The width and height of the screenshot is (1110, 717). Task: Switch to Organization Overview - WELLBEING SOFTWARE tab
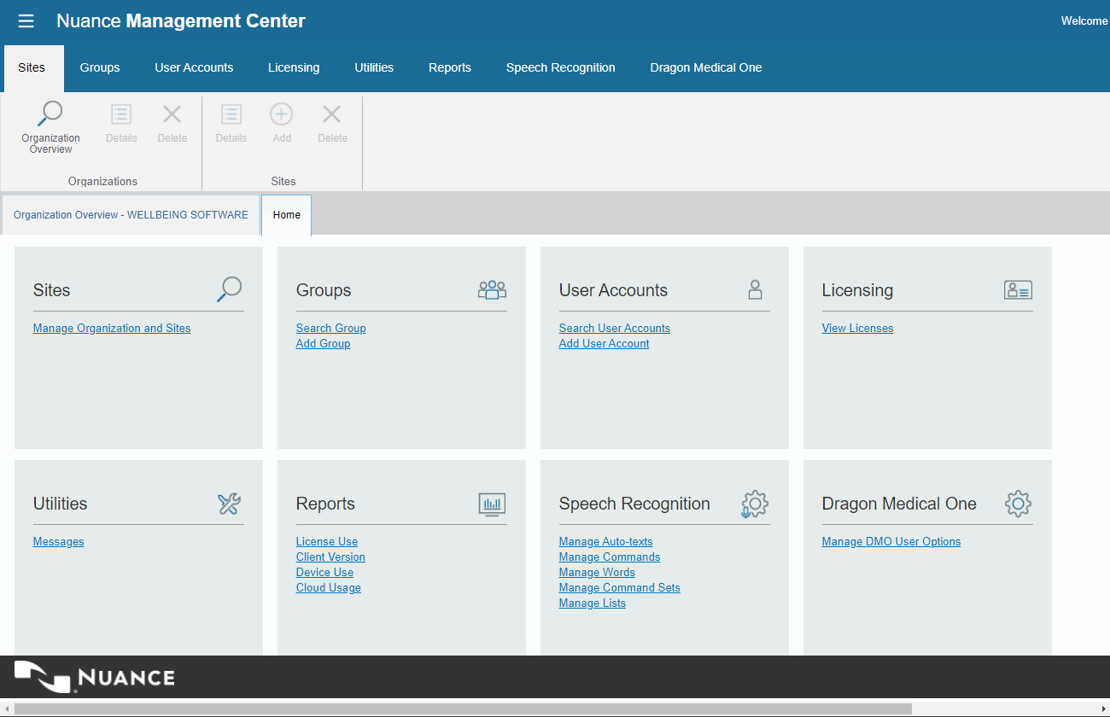coord(131,215)
